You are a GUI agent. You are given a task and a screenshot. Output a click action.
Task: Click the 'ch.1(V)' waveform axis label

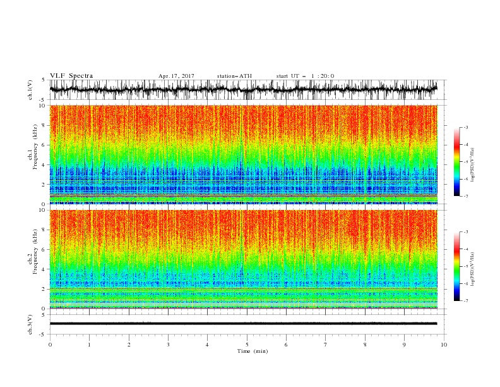(x=30, y=90)
